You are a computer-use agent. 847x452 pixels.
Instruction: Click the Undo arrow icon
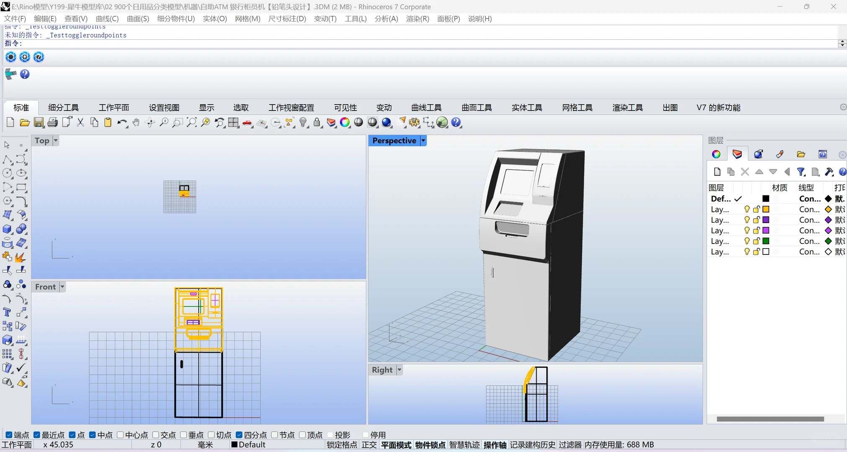pyautogui.click(x=121, y=122)
